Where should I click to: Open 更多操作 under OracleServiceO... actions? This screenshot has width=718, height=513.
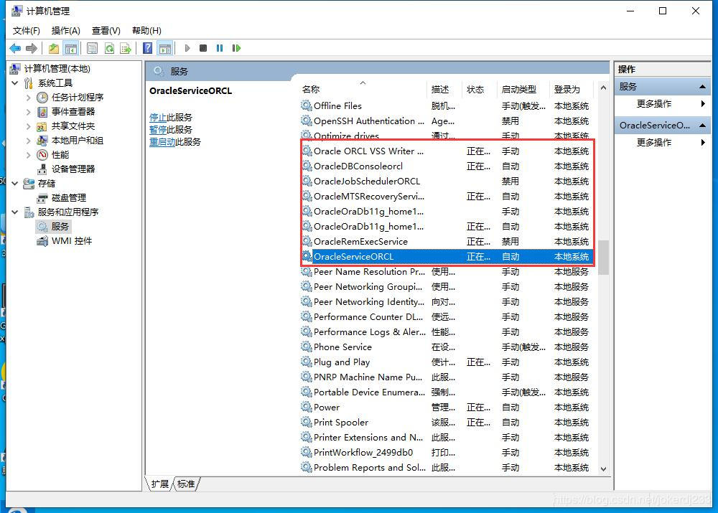[654, 142]
